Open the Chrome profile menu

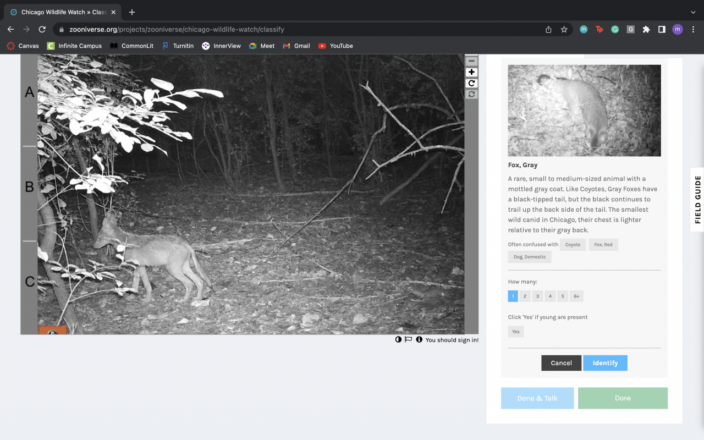click(x=677, y=29)
